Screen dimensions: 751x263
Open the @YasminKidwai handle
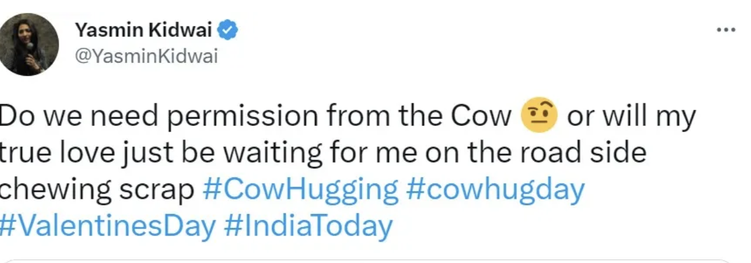[x=146, y=57]
